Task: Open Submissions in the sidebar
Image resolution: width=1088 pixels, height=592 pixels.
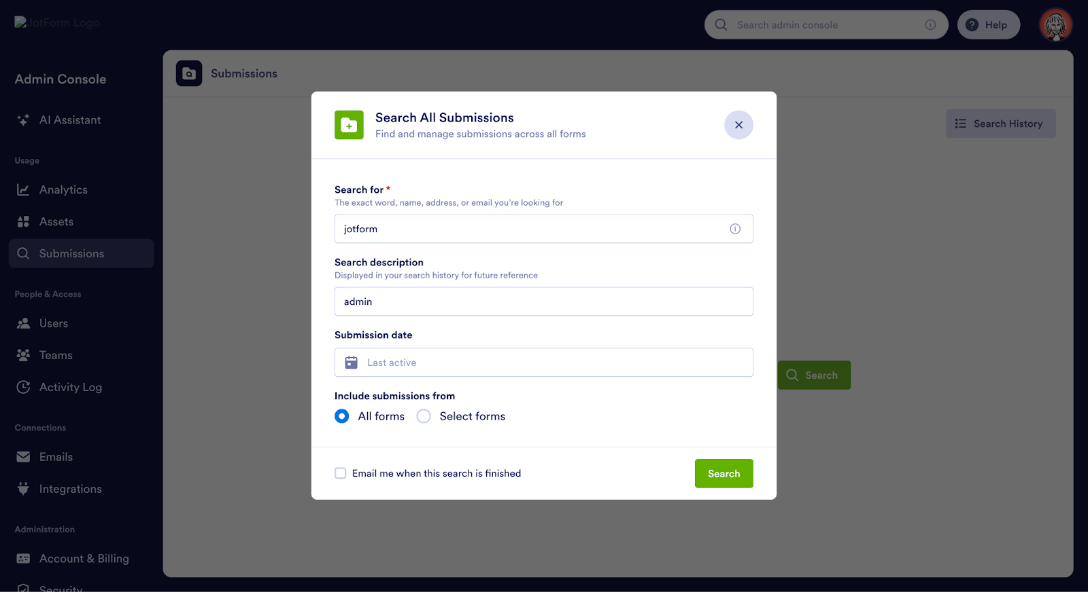Action: 82,253
